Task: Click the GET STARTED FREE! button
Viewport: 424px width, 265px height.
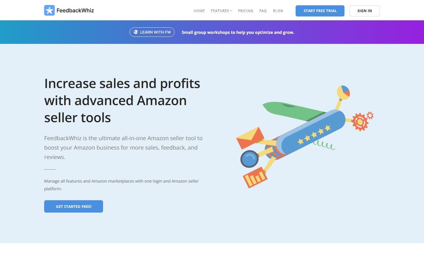Action: (74, 206)
